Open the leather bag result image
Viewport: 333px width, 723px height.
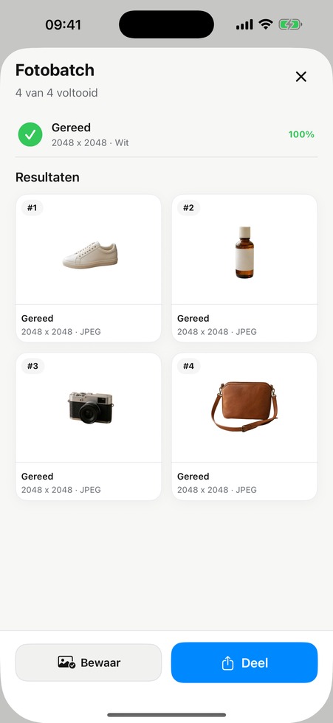[244, 407]
